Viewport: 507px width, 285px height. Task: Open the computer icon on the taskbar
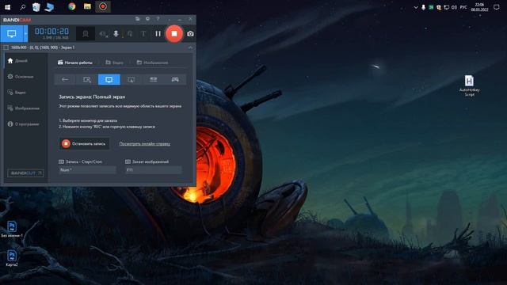point(49,7)
